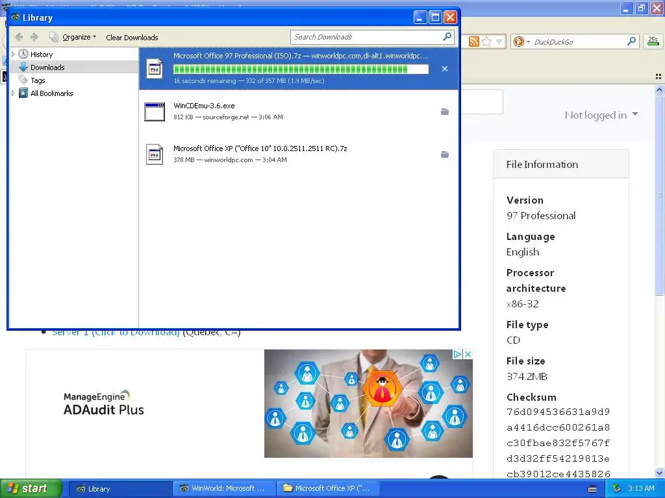Open the bookmark star dropdown arrow
The width and height of the screenshot is (665, 498).
[499, 41]
